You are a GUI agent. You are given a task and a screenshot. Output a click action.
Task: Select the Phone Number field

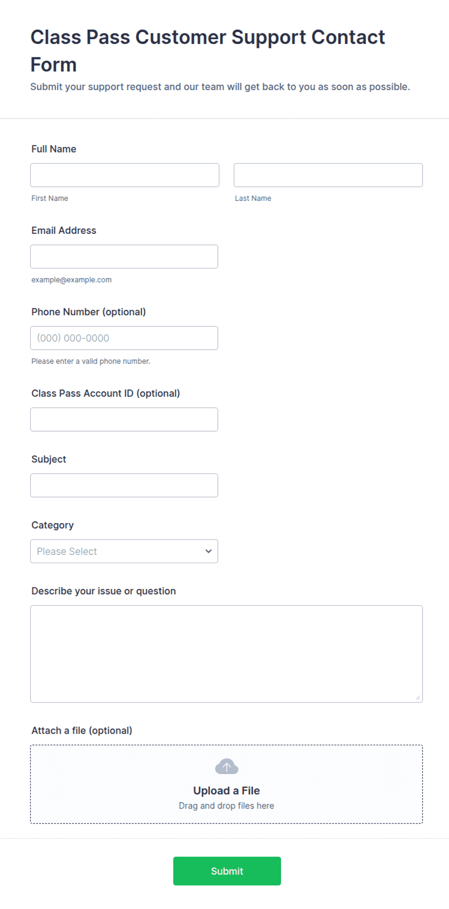tap(124, 338)
